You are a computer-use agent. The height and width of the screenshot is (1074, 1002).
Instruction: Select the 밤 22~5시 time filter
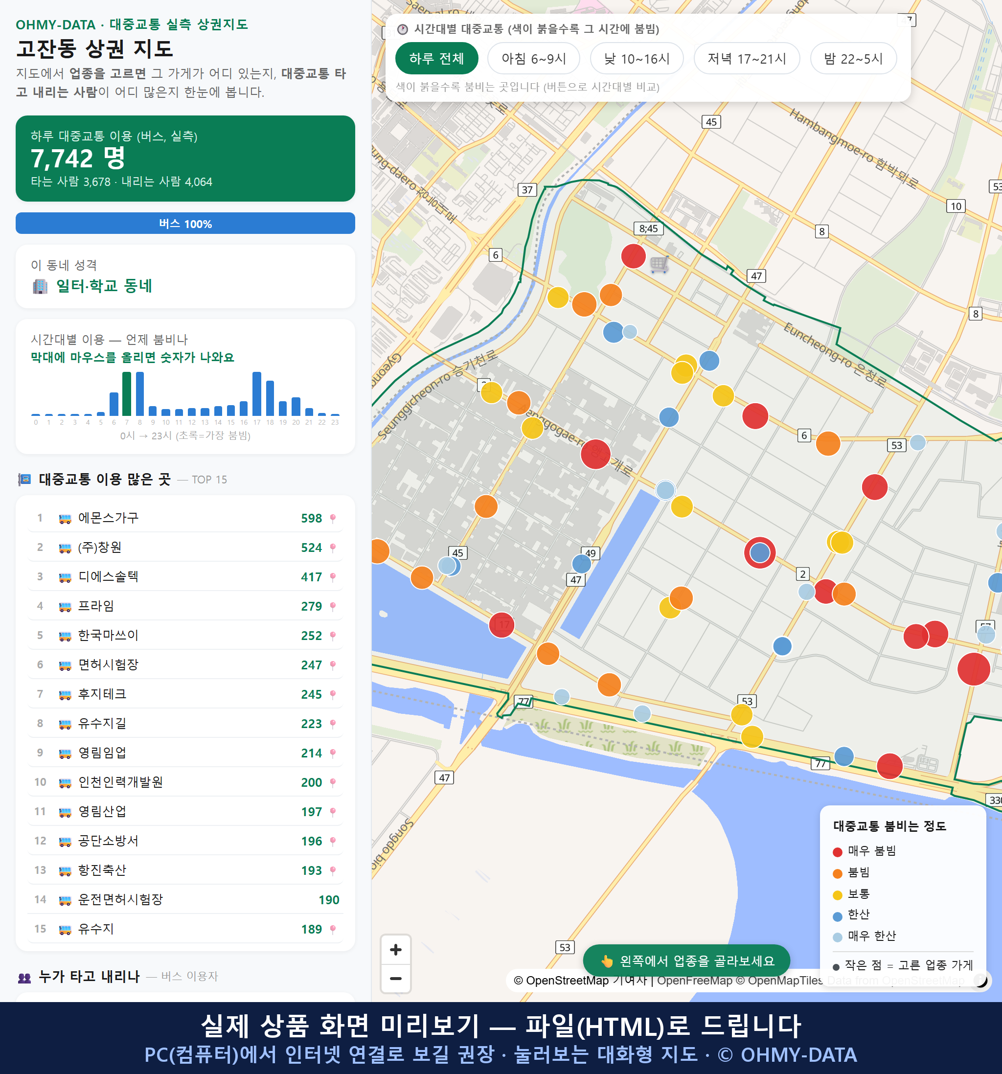[x=853, y=58]
